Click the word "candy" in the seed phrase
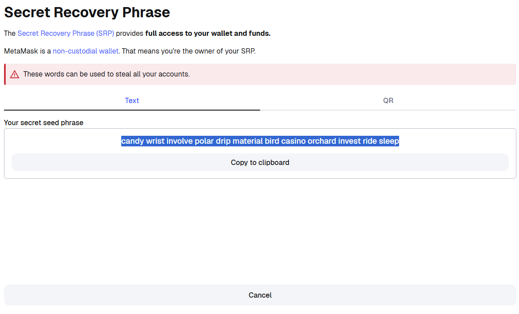Image resolution: width=519 pixels, height=314 pixels. [x=132, y=141]
